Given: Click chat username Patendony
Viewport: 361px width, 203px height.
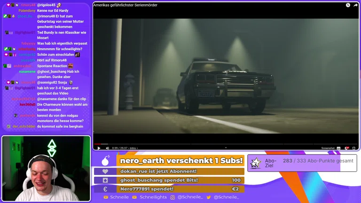Looking at the screenshot, I should pyautogui.click(x=27, y=11).
